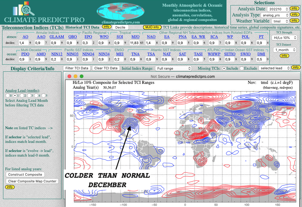Open the yellow MJO info badge
The image size is (302, 207).
pyautogui.click(x=152, y=27)
